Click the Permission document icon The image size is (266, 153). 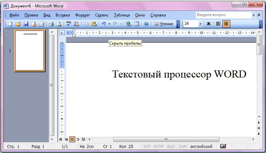(x=34, y=24)
